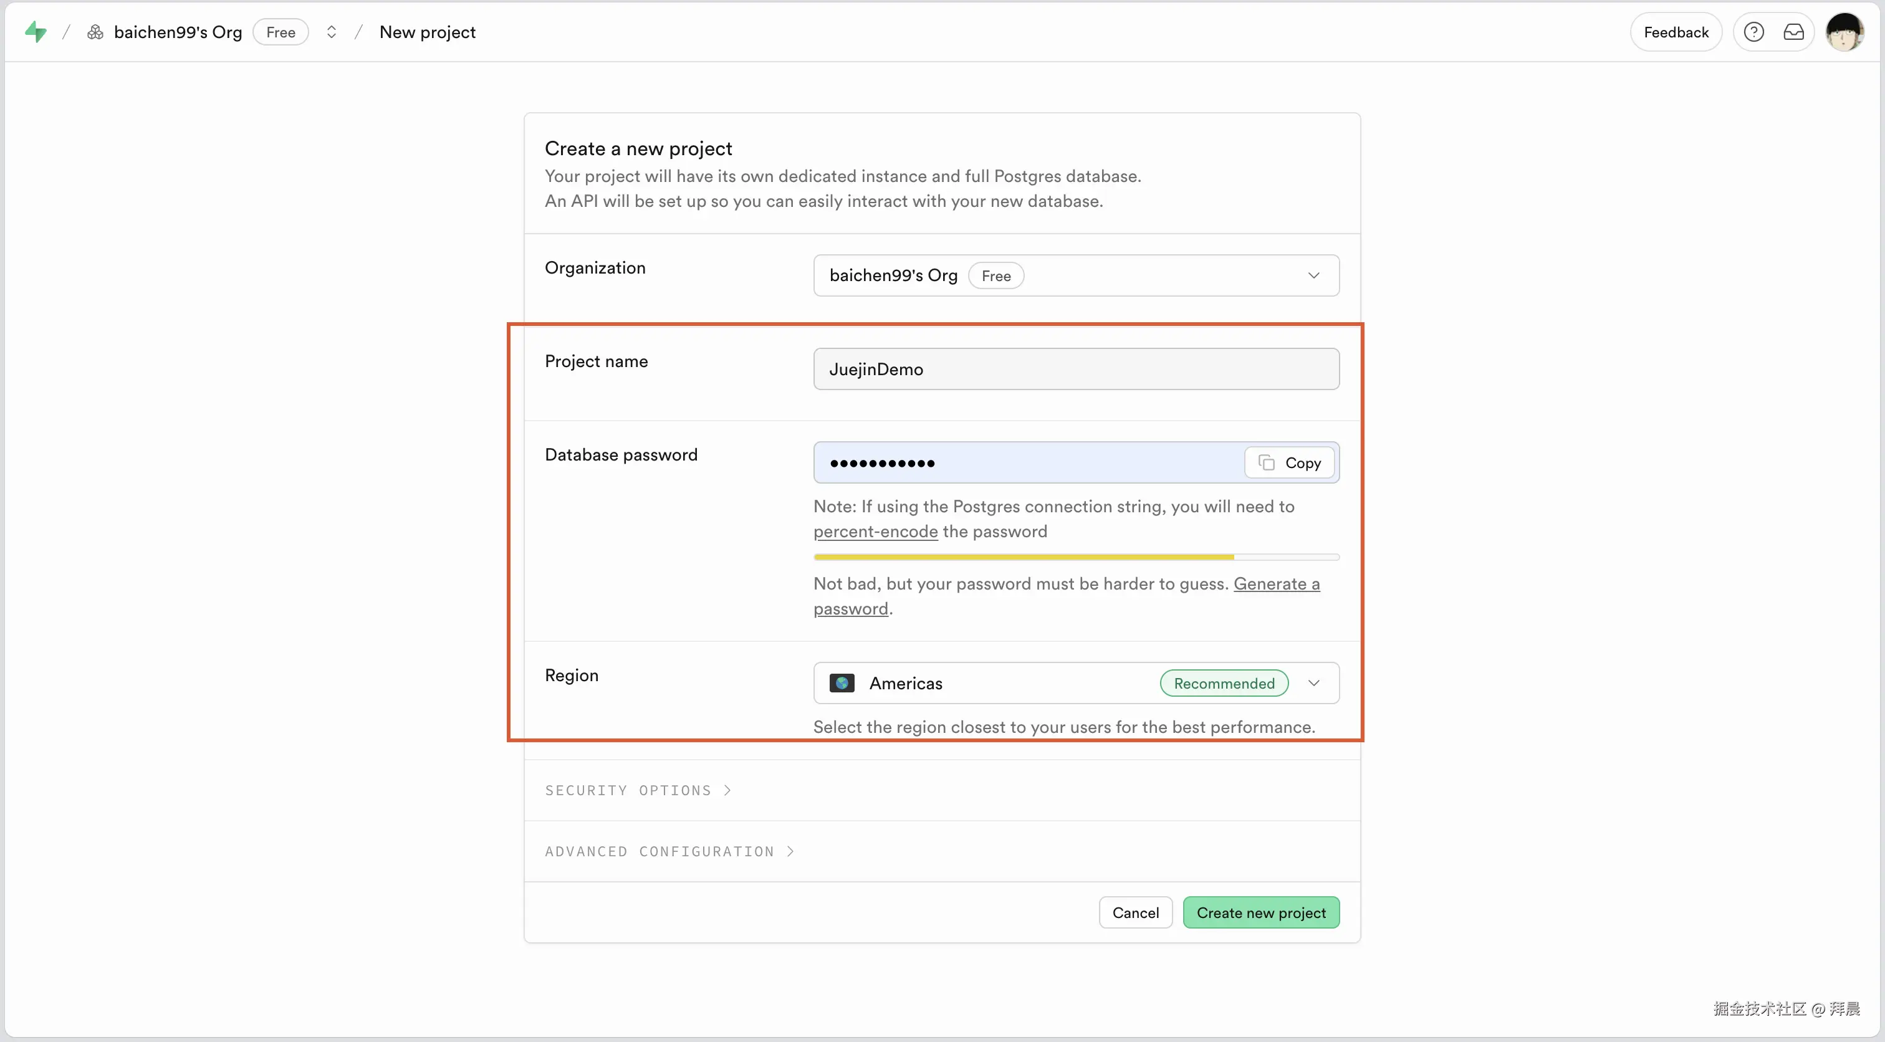The width and height of the screenshot is (1885, 1042).
Task: Click the New project breadcrumb
Action: [x=428, y=31]
